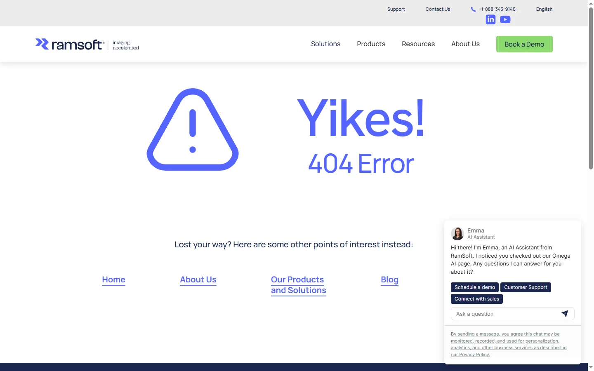The width and height of the screenshot is (594, 371).
Task: Click the 'Lost your way?' message
Action: coord(294,244)
